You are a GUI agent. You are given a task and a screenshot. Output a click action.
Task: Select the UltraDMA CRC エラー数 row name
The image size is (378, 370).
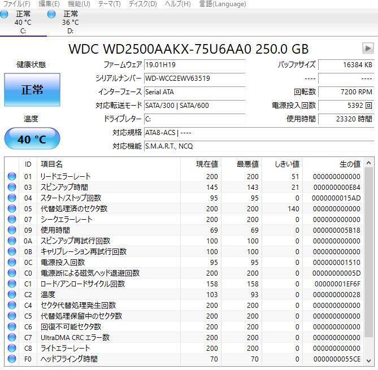(x=75, y=337)
